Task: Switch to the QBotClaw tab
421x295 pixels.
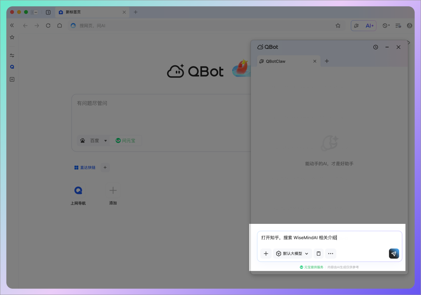Action: coord(285,61)
